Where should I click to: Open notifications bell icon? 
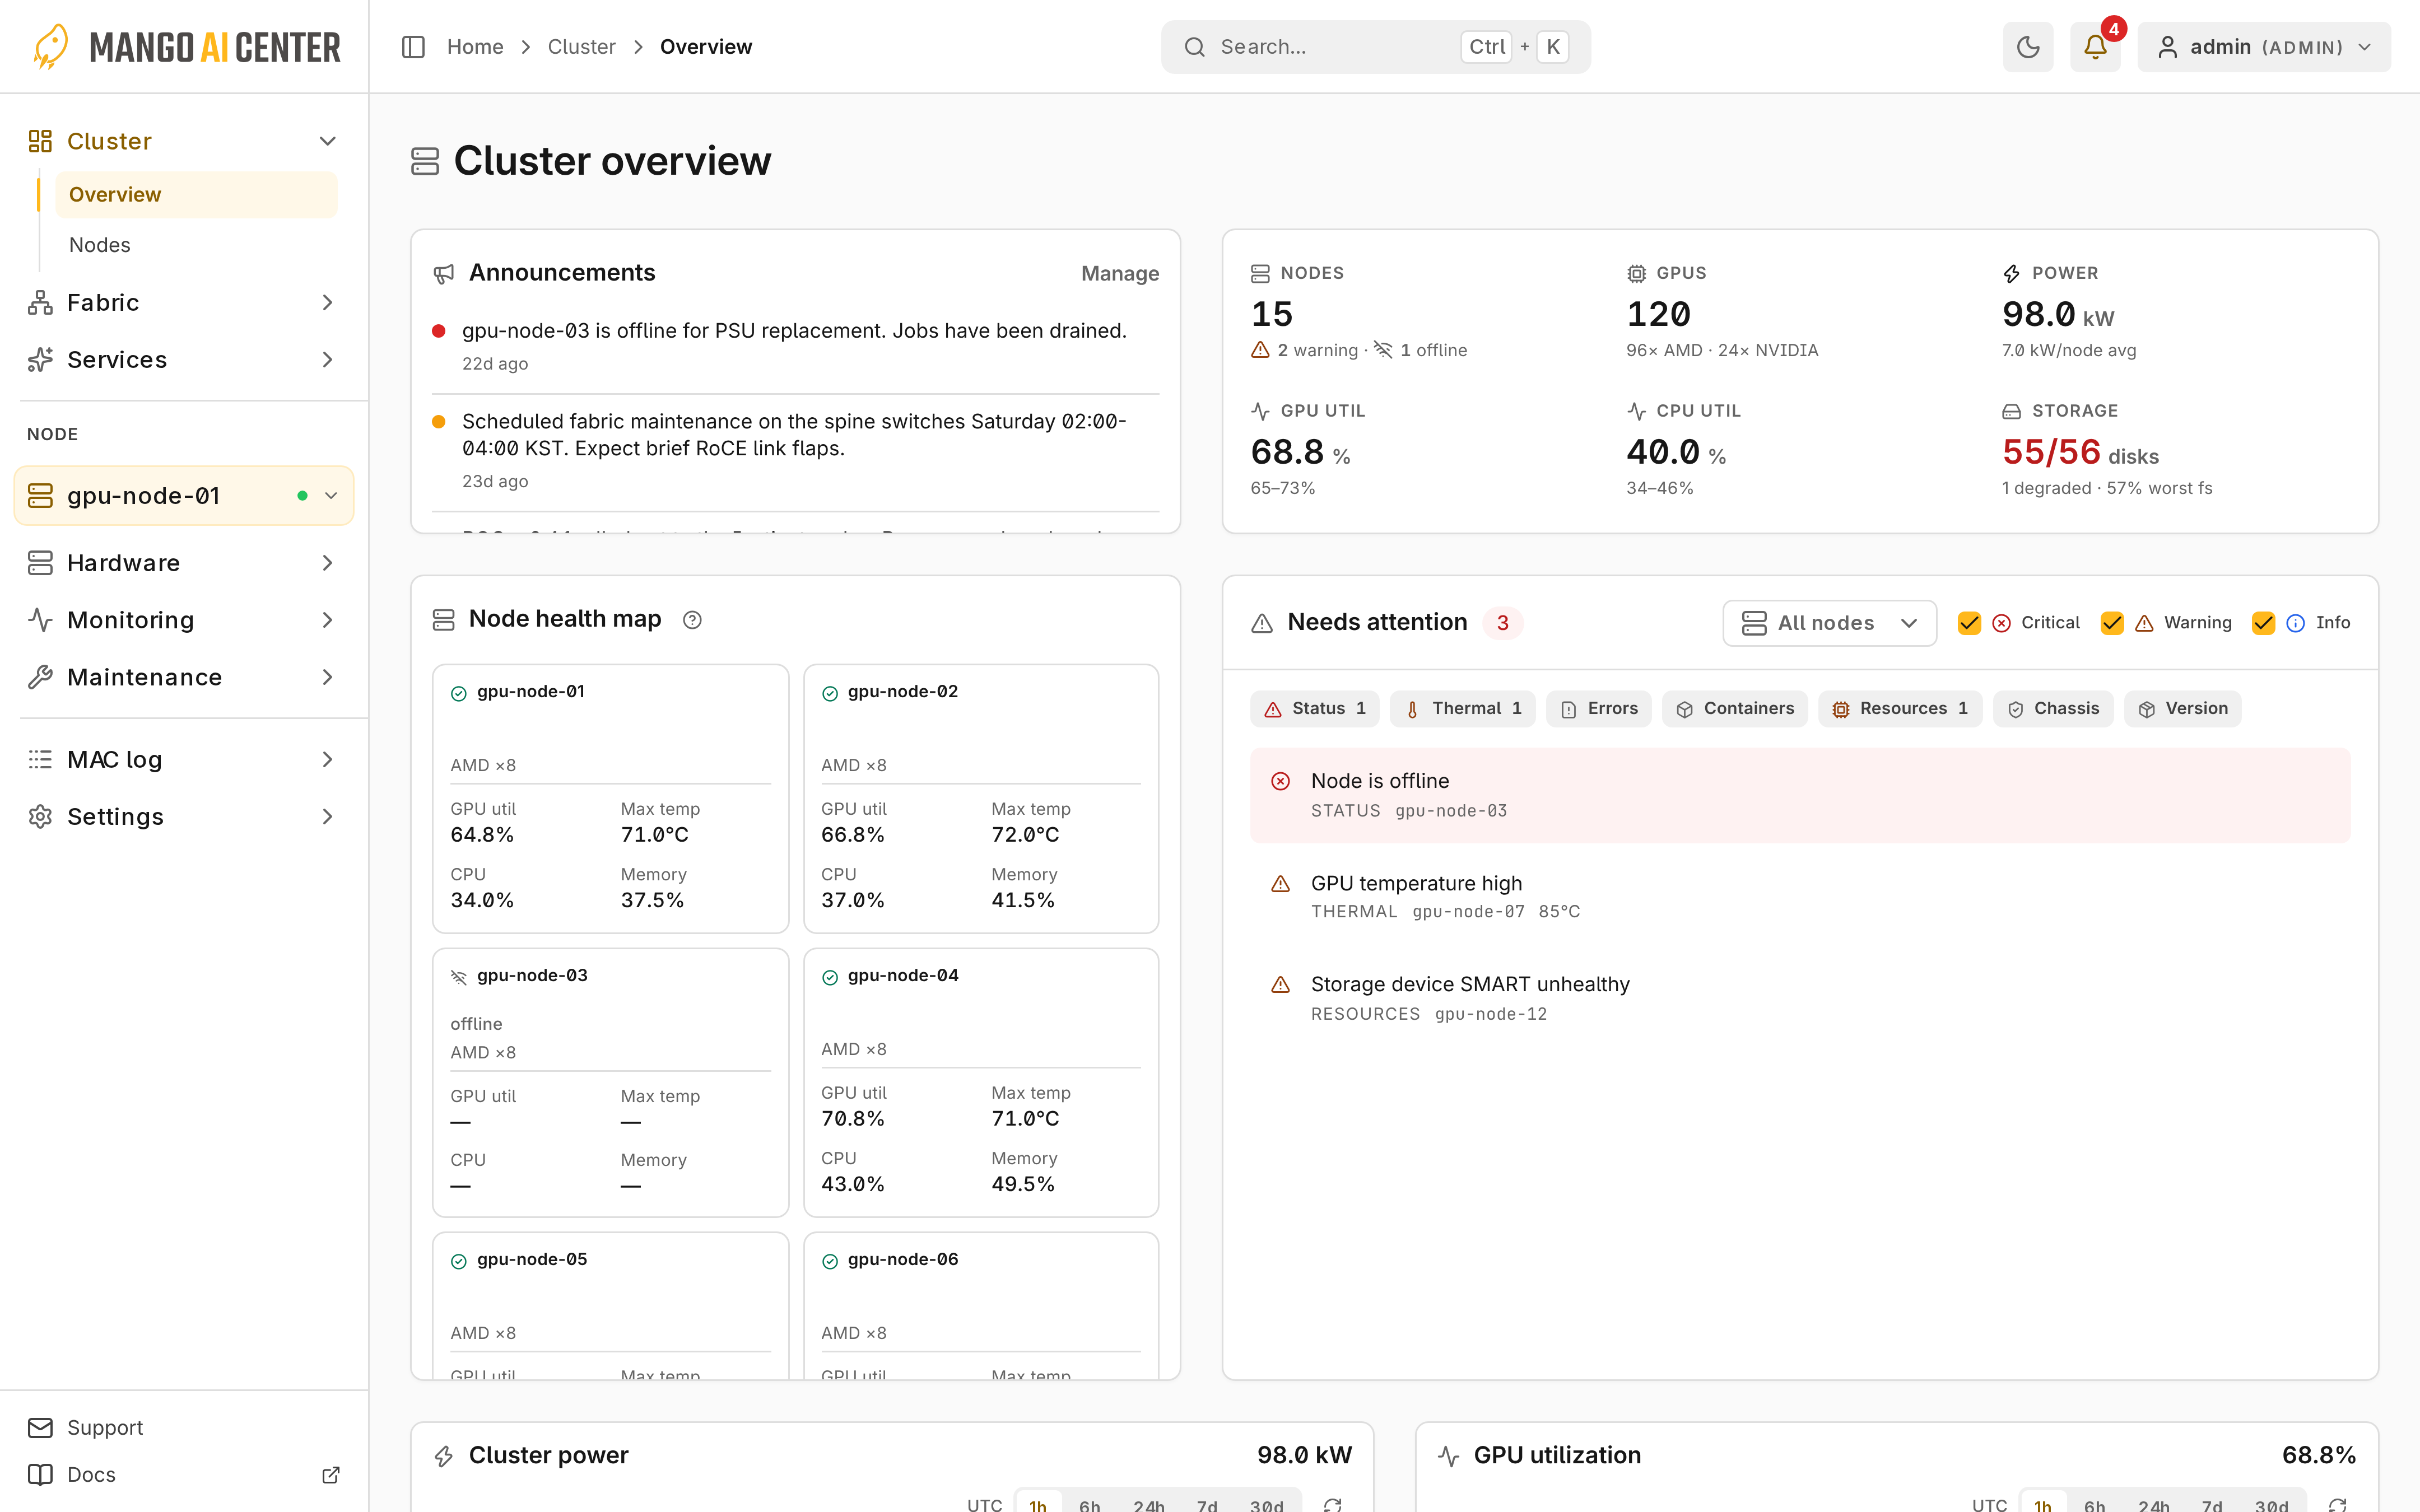click(2095, 47)
